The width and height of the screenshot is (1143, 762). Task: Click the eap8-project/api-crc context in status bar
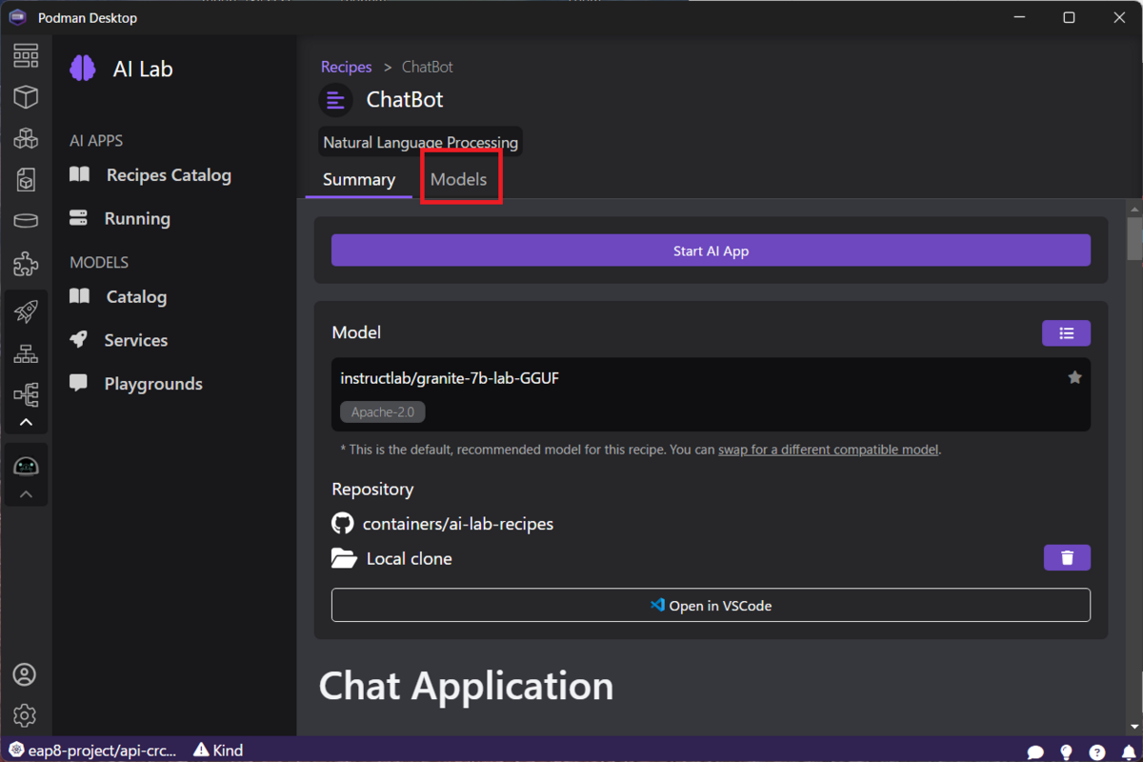[x=92, y=750]
